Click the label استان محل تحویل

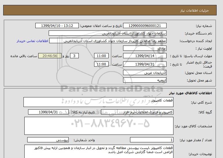[198, 73]
